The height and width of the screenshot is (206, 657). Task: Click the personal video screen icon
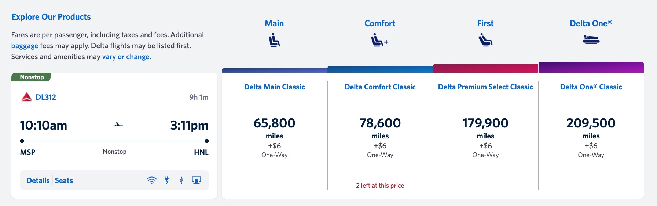click(197, 180)
